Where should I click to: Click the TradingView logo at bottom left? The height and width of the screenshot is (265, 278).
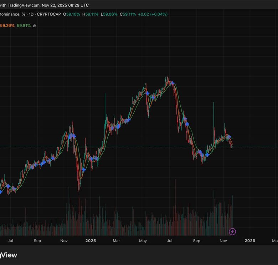coord(8,255)
